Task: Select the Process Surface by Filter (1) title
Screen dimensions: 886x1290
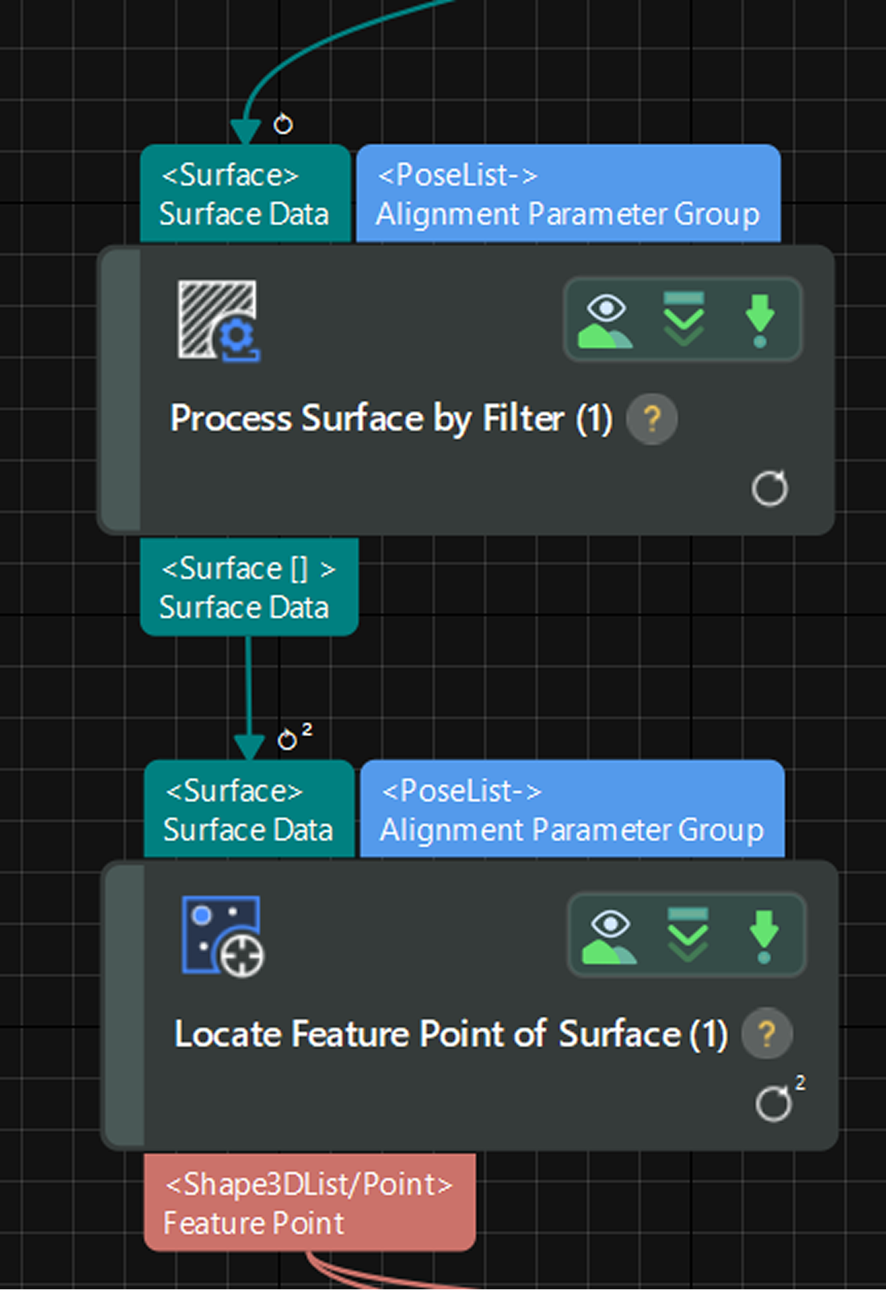Action: (391, 419)
